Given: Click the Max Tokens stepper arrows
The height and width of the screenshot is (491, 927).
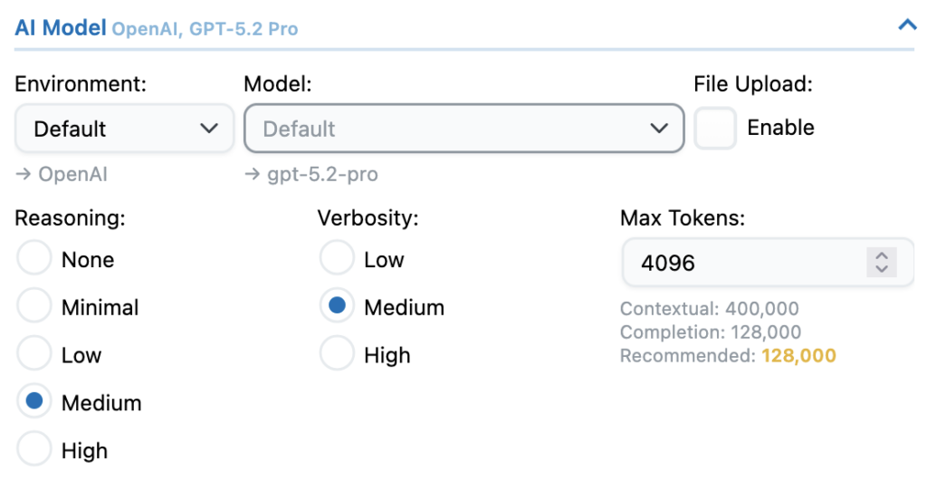Looking at the screenshot, I should coord(881,263).
